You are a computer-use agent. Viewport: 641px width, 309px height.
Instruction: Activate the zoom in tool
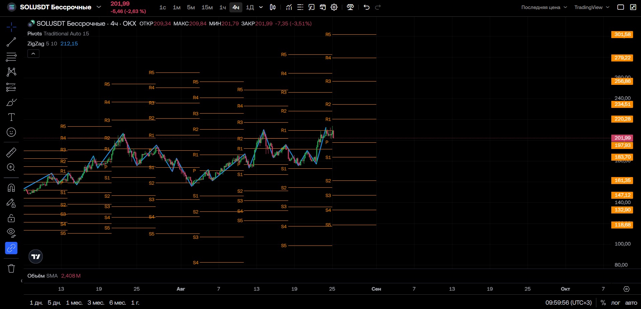[11, 167]
